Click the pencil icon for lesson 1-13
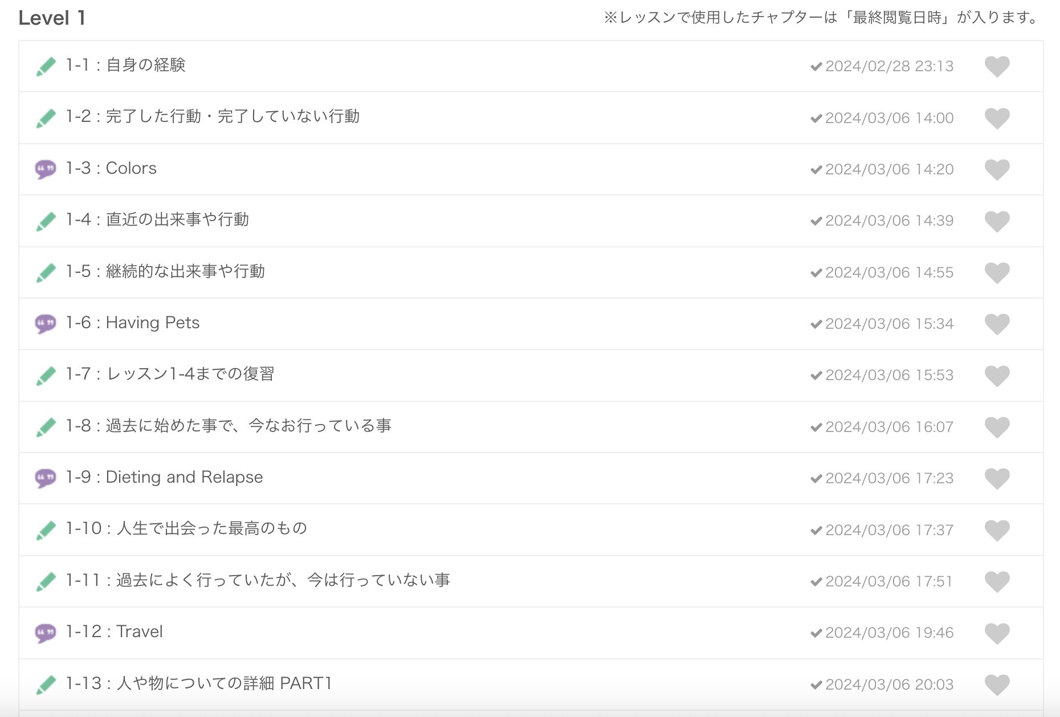 pos(46,684)
